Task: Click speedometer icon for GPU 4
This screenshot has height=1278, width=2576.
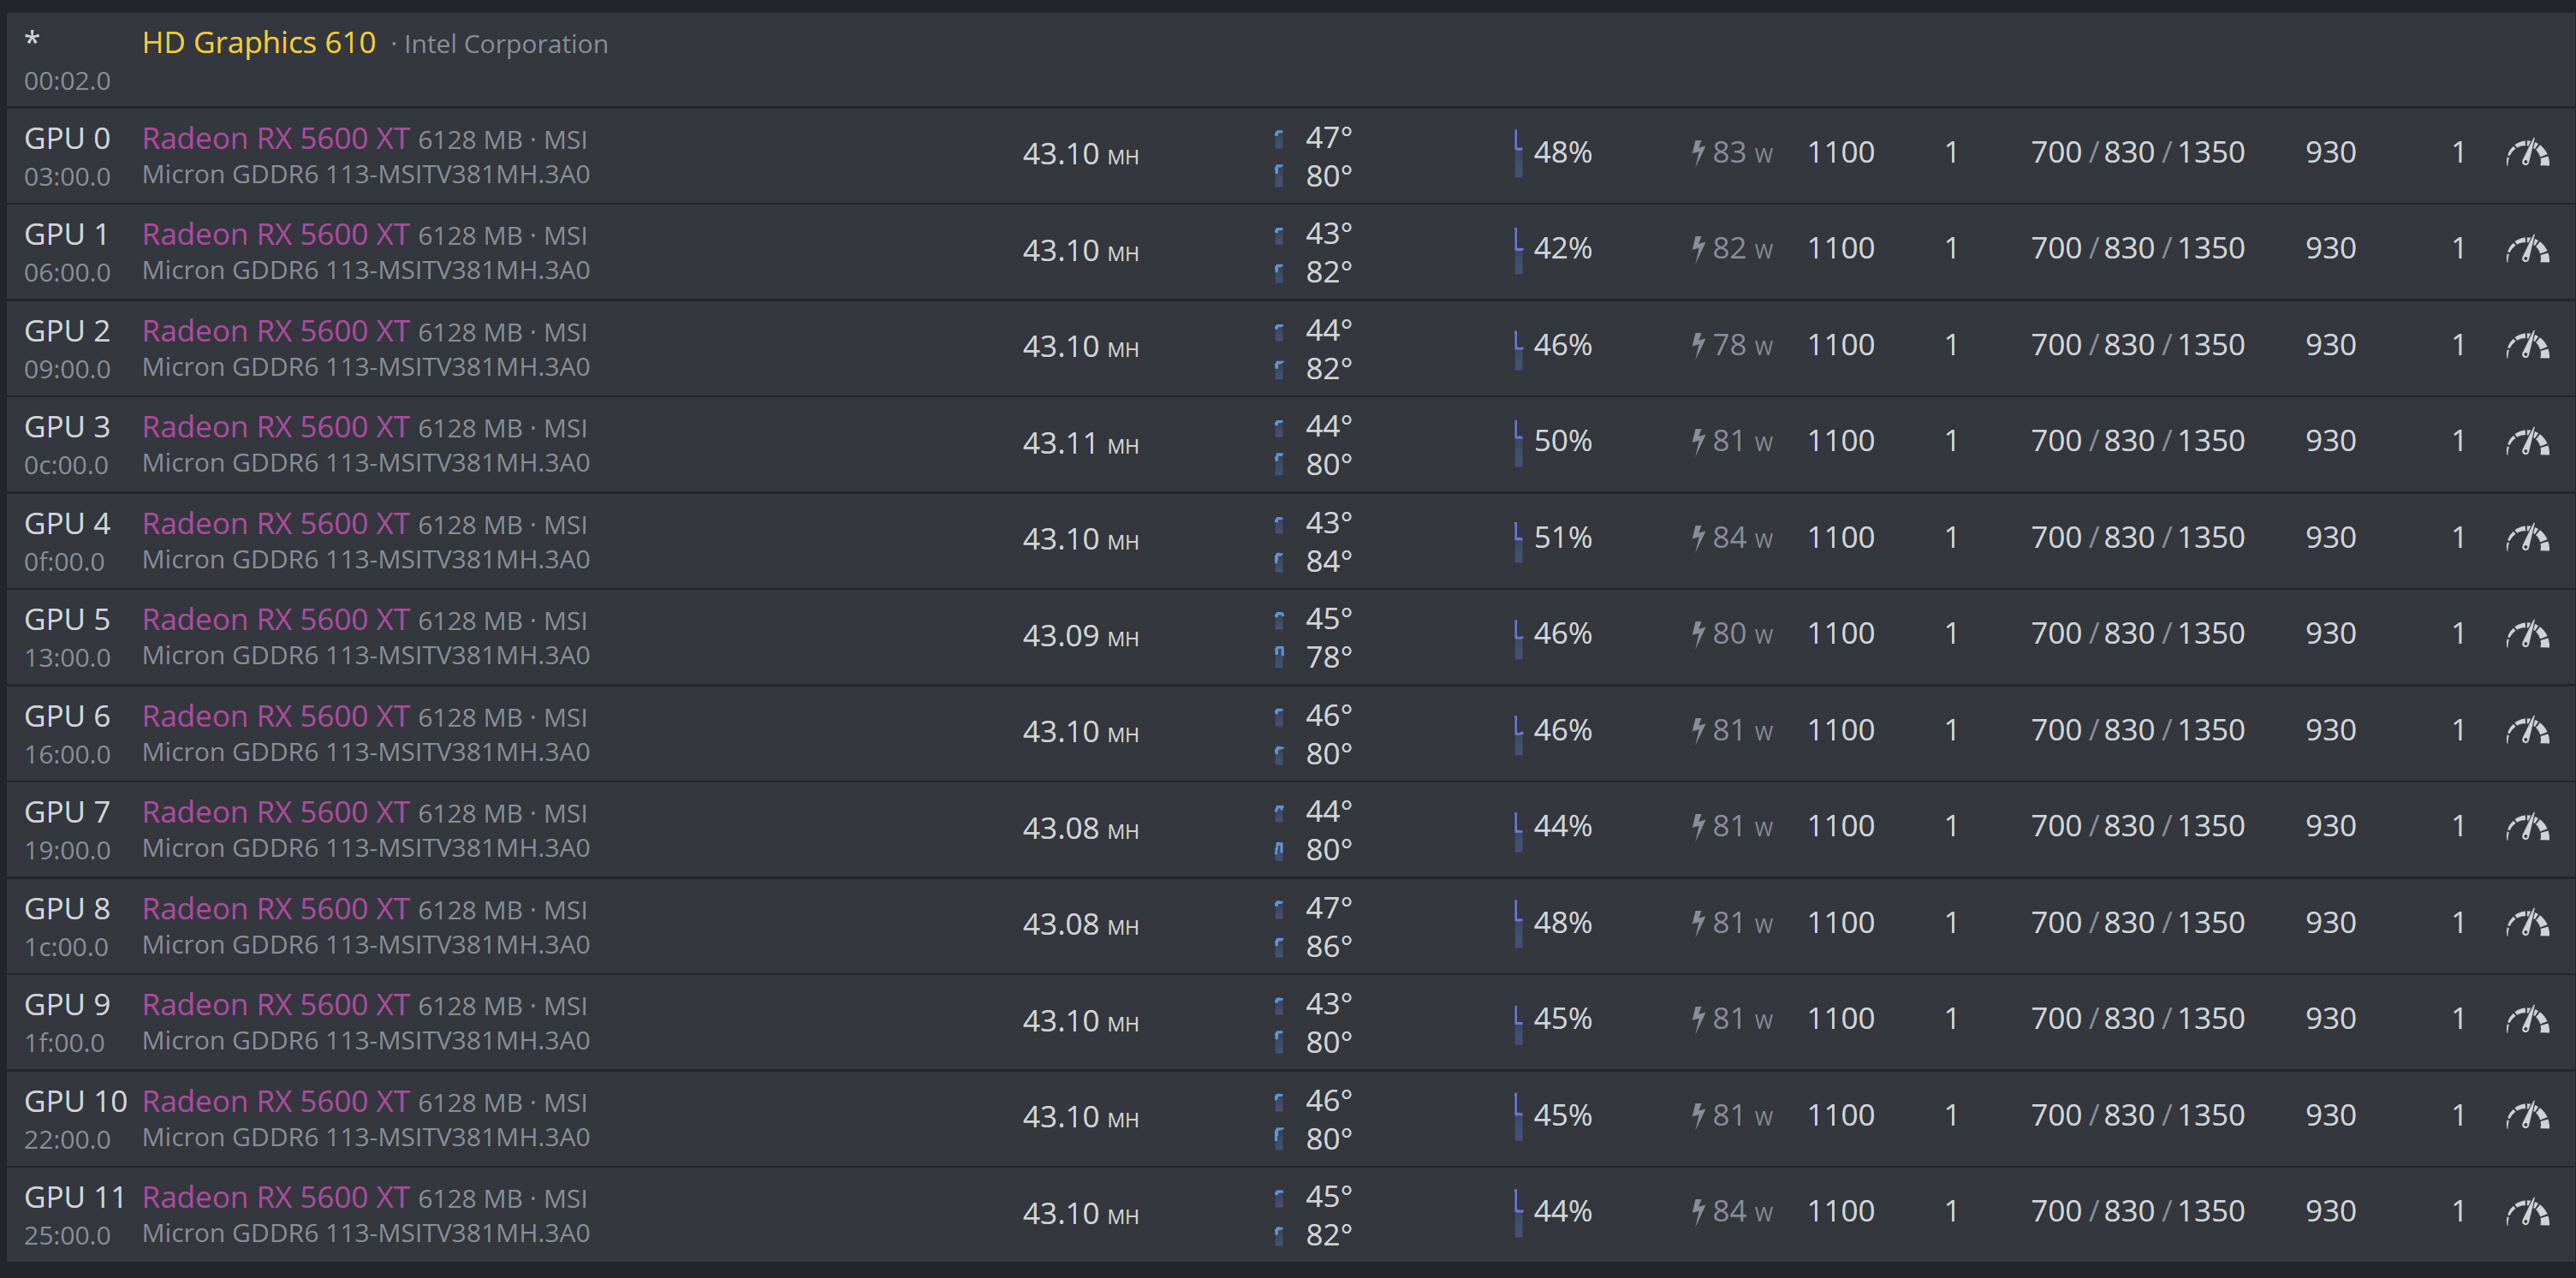Action: 2526,538
